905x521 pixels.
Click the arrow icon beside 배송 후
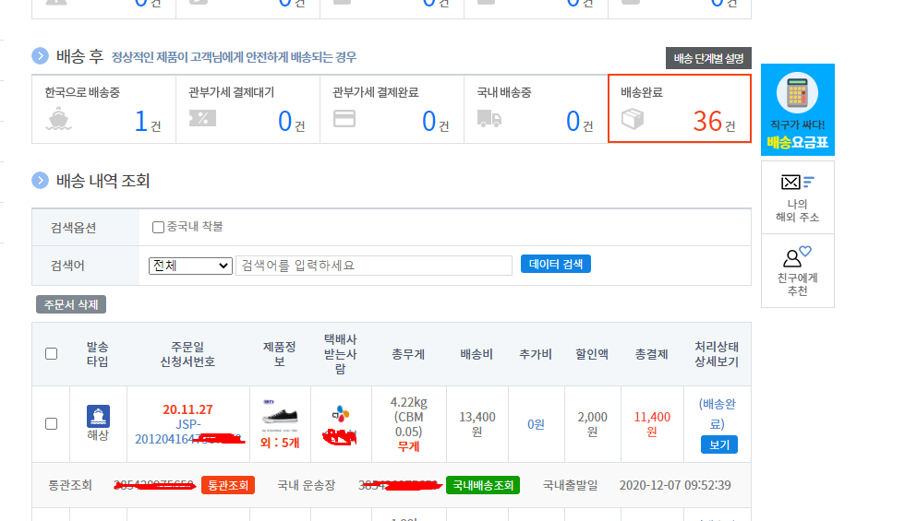[40, 56]
